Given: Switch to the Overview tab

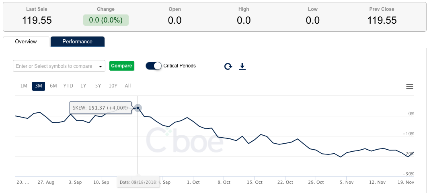Looking at the screenshot, I should coord(26,42).
